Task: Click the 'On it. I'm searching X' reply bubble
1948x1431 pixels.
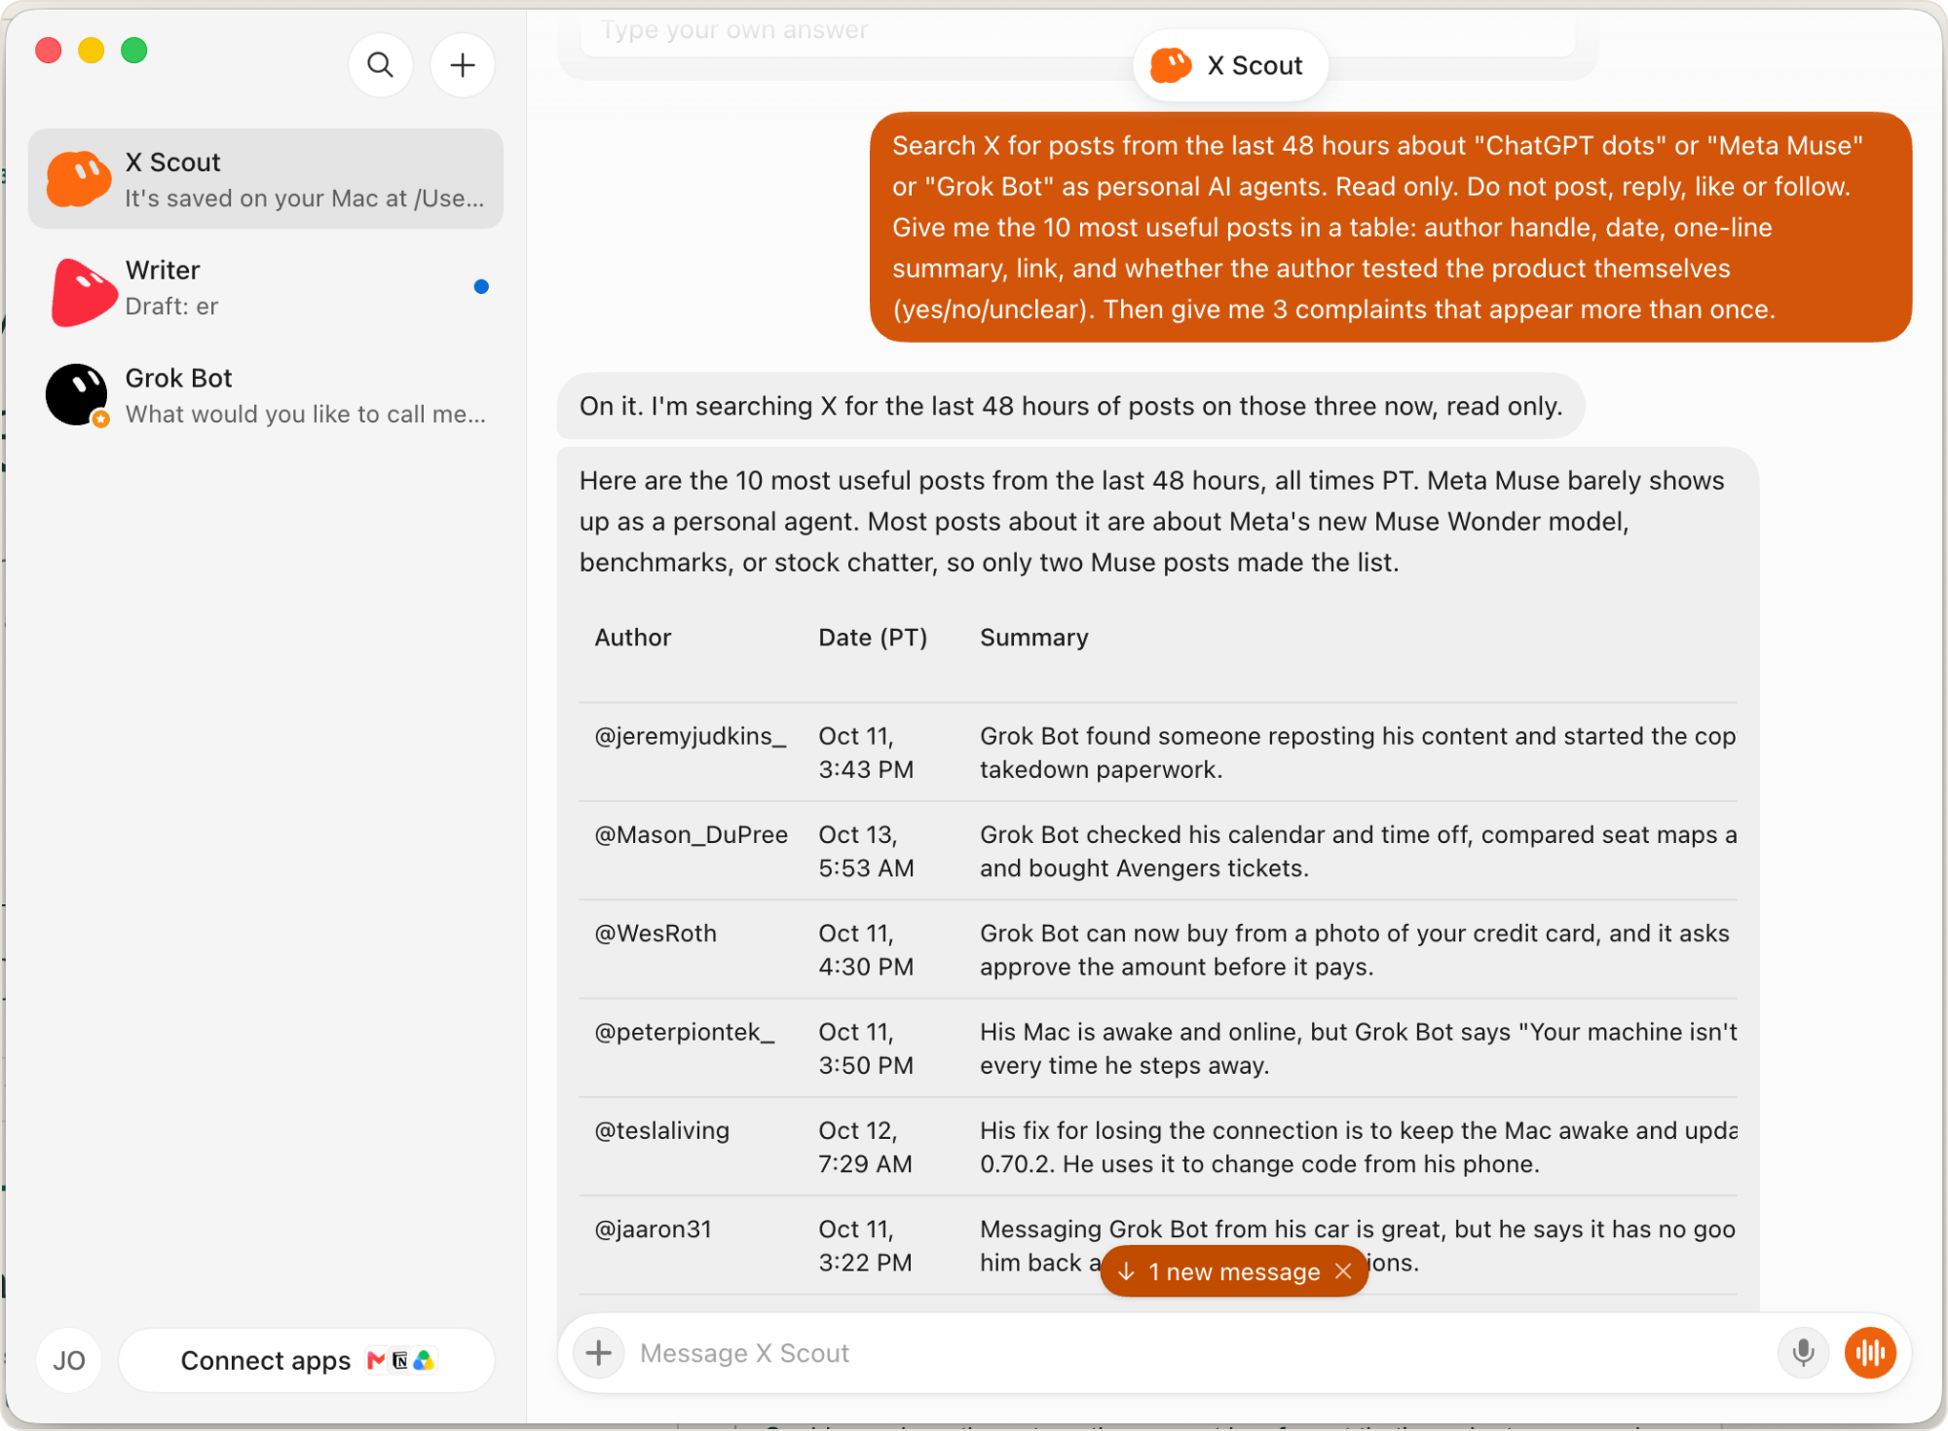Action: tap(1070, 406)
